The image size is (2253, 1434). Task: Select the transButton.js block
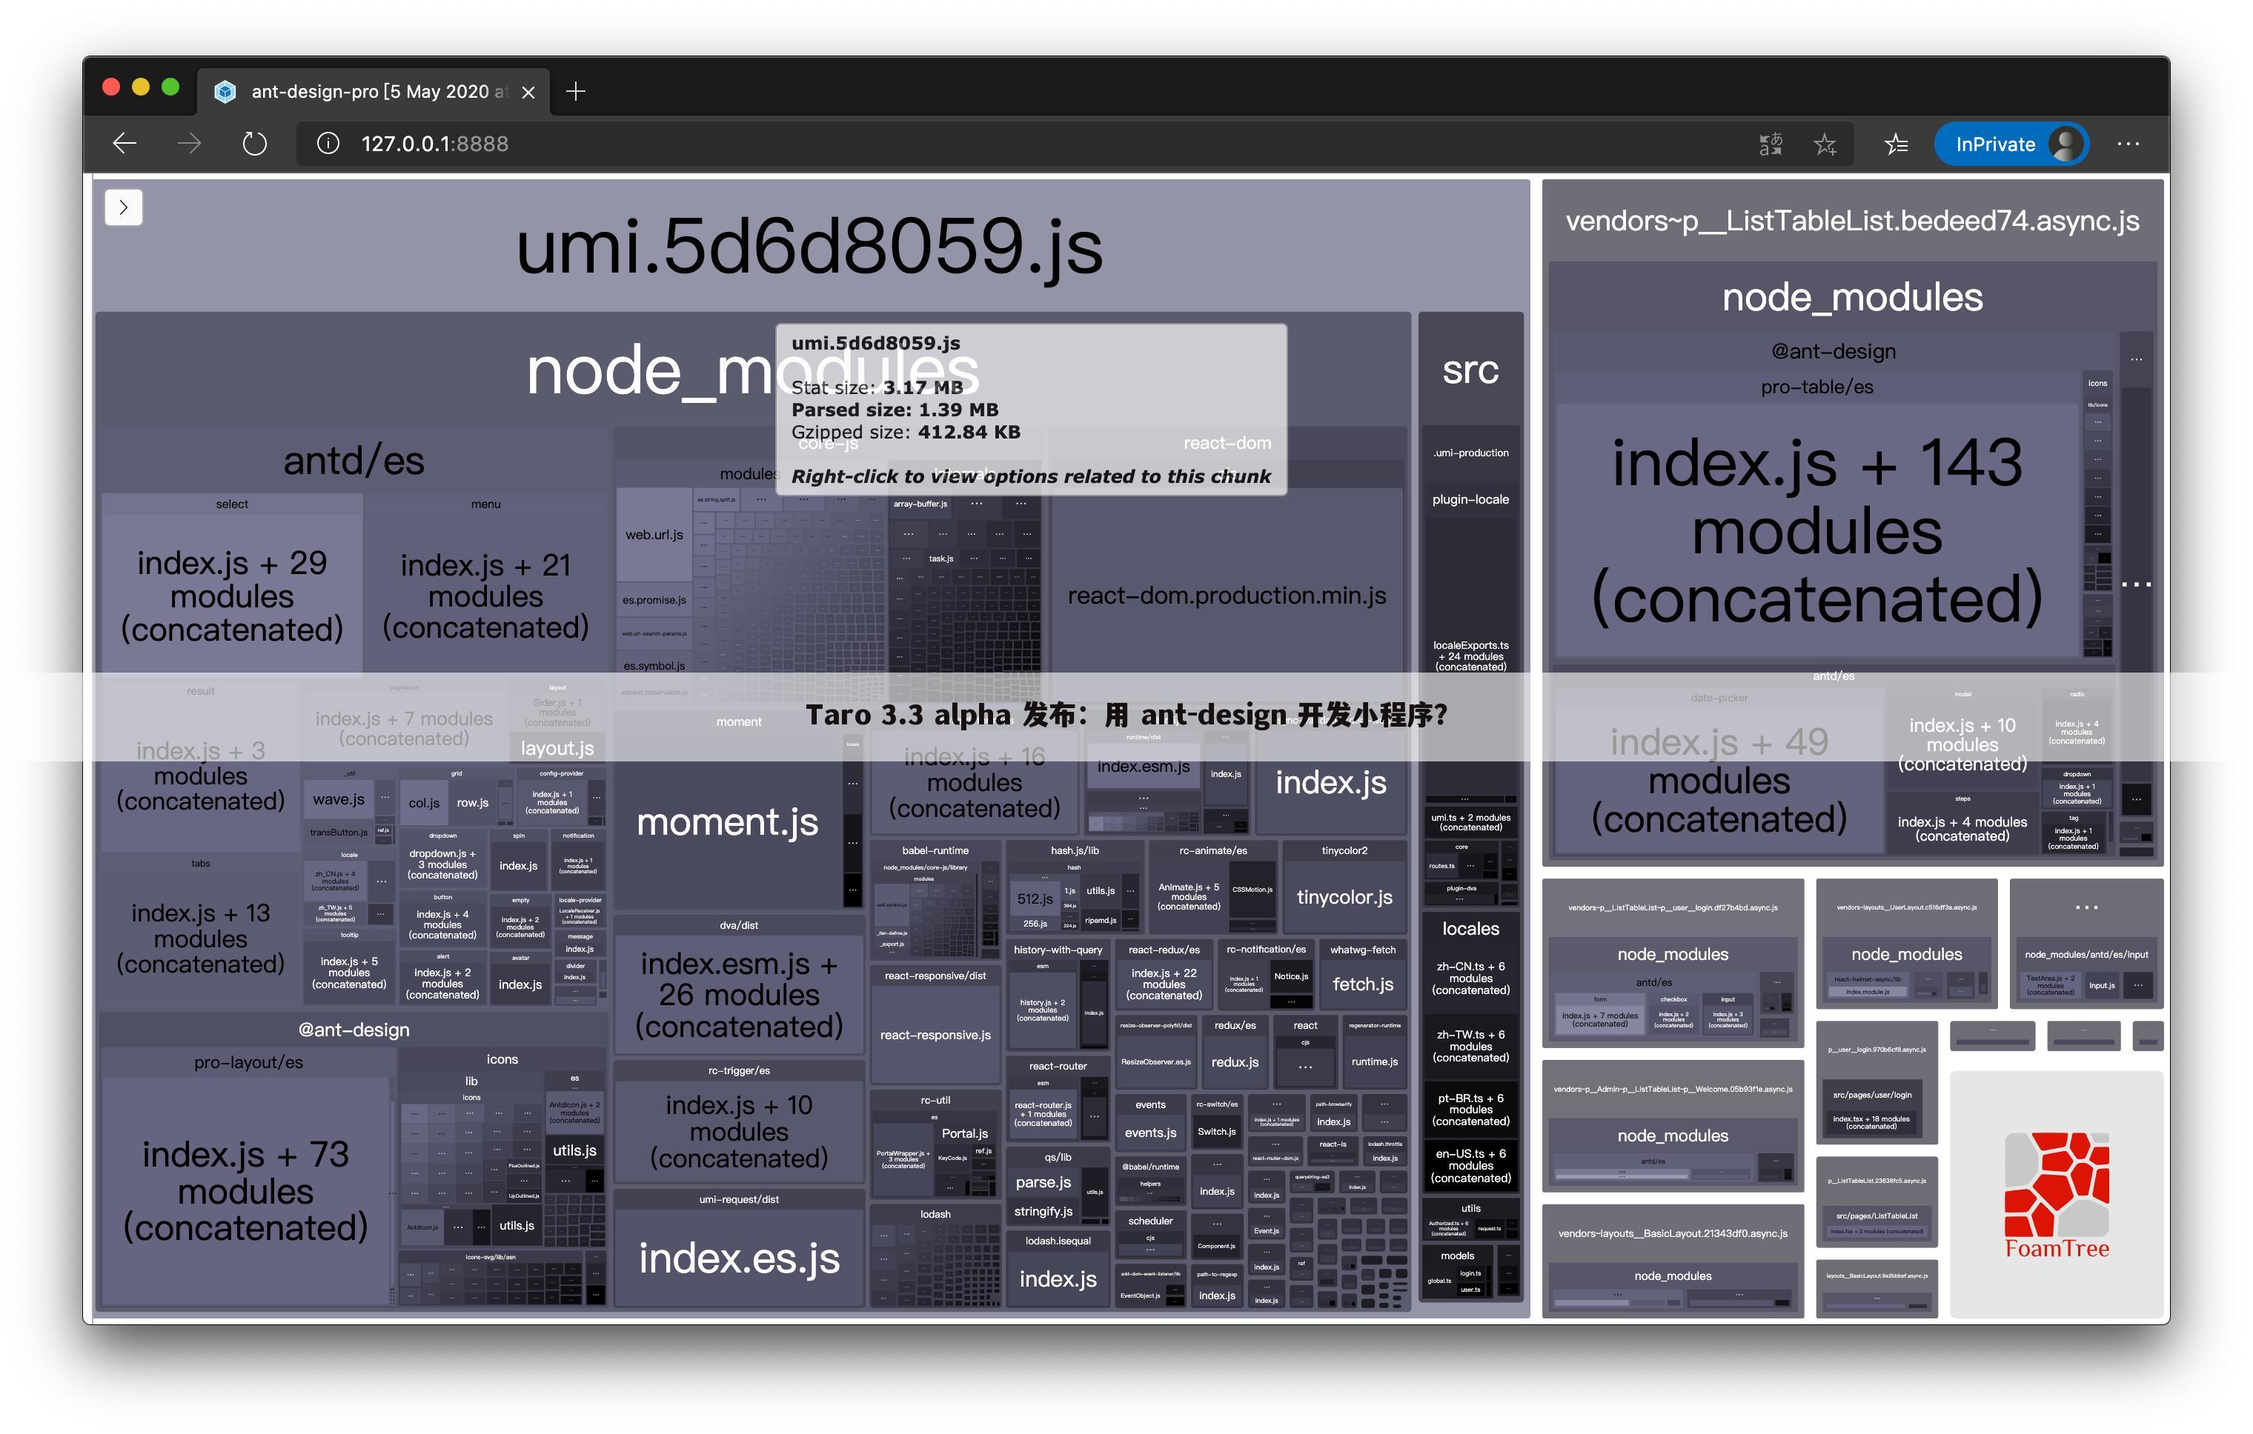(x=338, y=832)
